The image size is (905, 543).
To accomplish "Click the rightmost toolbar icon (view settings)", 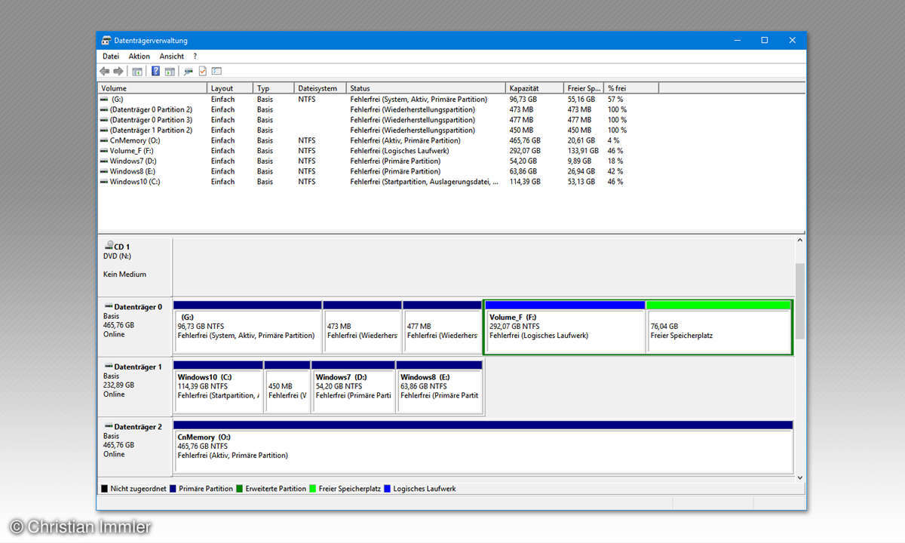I will 216,71.
